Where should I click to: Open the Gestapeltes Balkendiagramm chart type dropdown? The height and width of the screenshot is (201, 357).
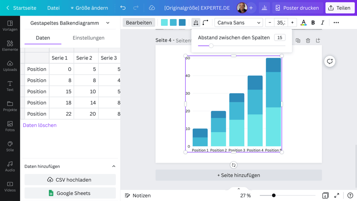(x=70, y=23)
